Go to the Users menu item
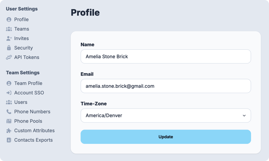The image size is (269, 161). click(x=21, y=102)
